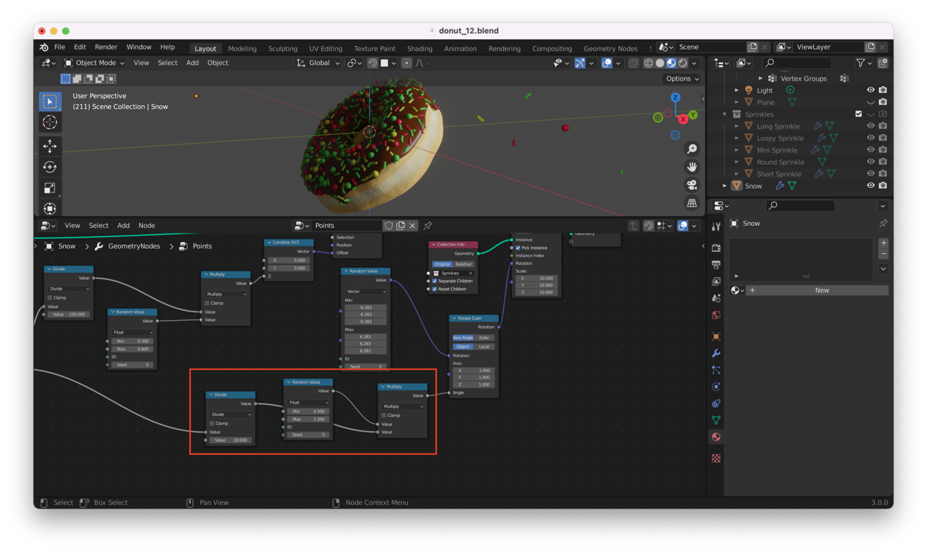This screenshot has height=553, width=927.
Task: Toggle Clamp checkbox on highlighted Multiply node
Action: [x=384, y=415]
